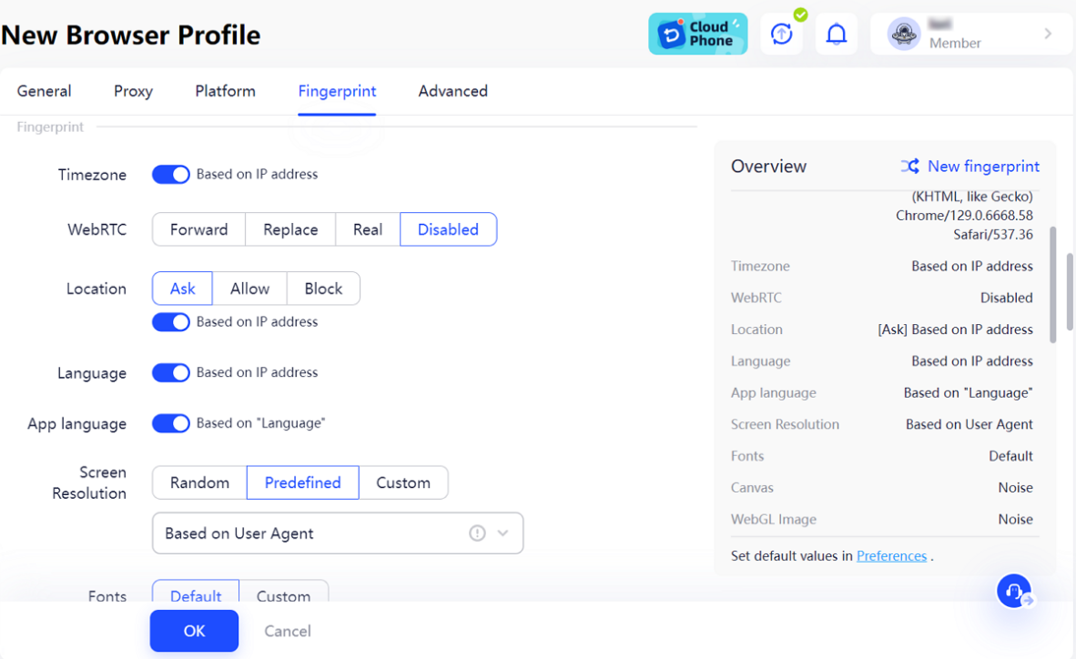Open the Cloud Phone feature

698,34
